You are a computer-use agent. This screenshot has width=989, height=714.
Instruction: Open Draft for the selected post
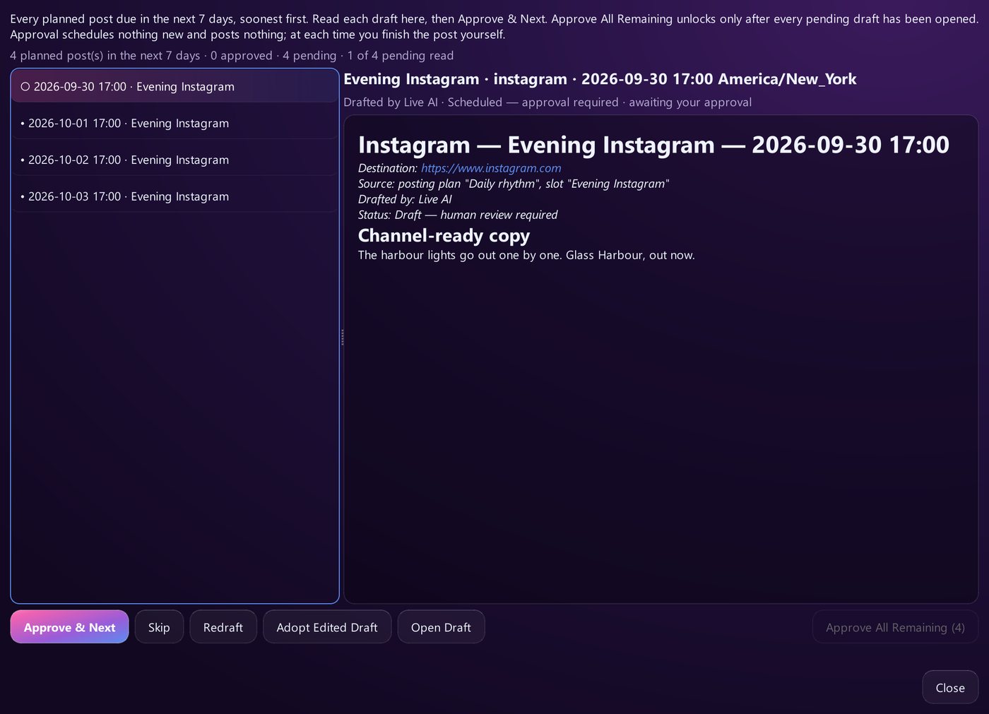tap(441, 627)
